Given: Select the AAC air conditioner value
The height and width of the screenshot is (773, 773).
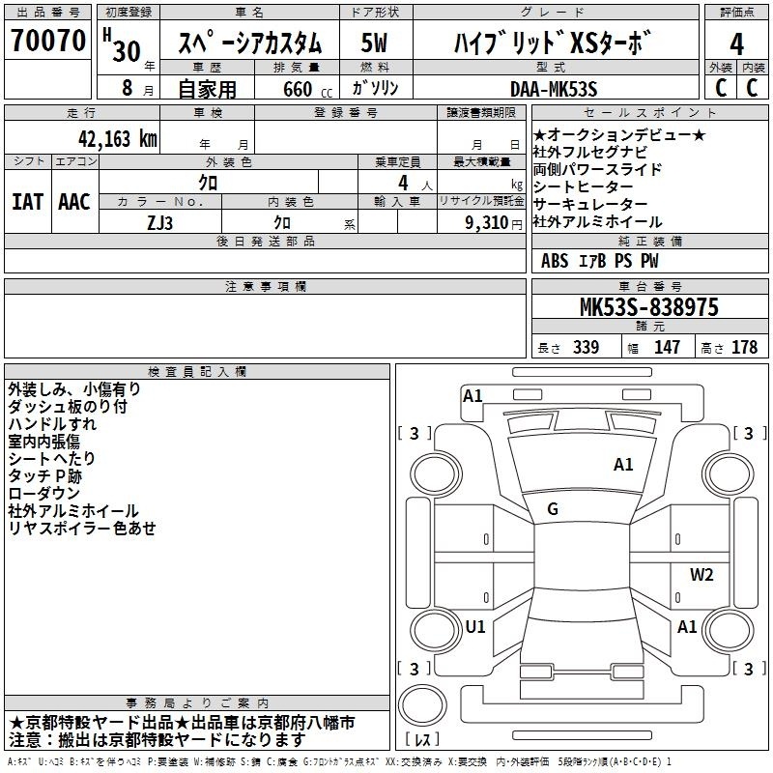Looking at the screenshot, I should pyautogui.click(x=73, y=202).
